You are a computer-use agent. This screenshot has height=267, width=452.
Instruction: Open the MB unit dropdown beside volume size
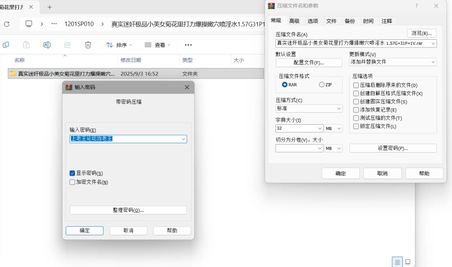333,148
